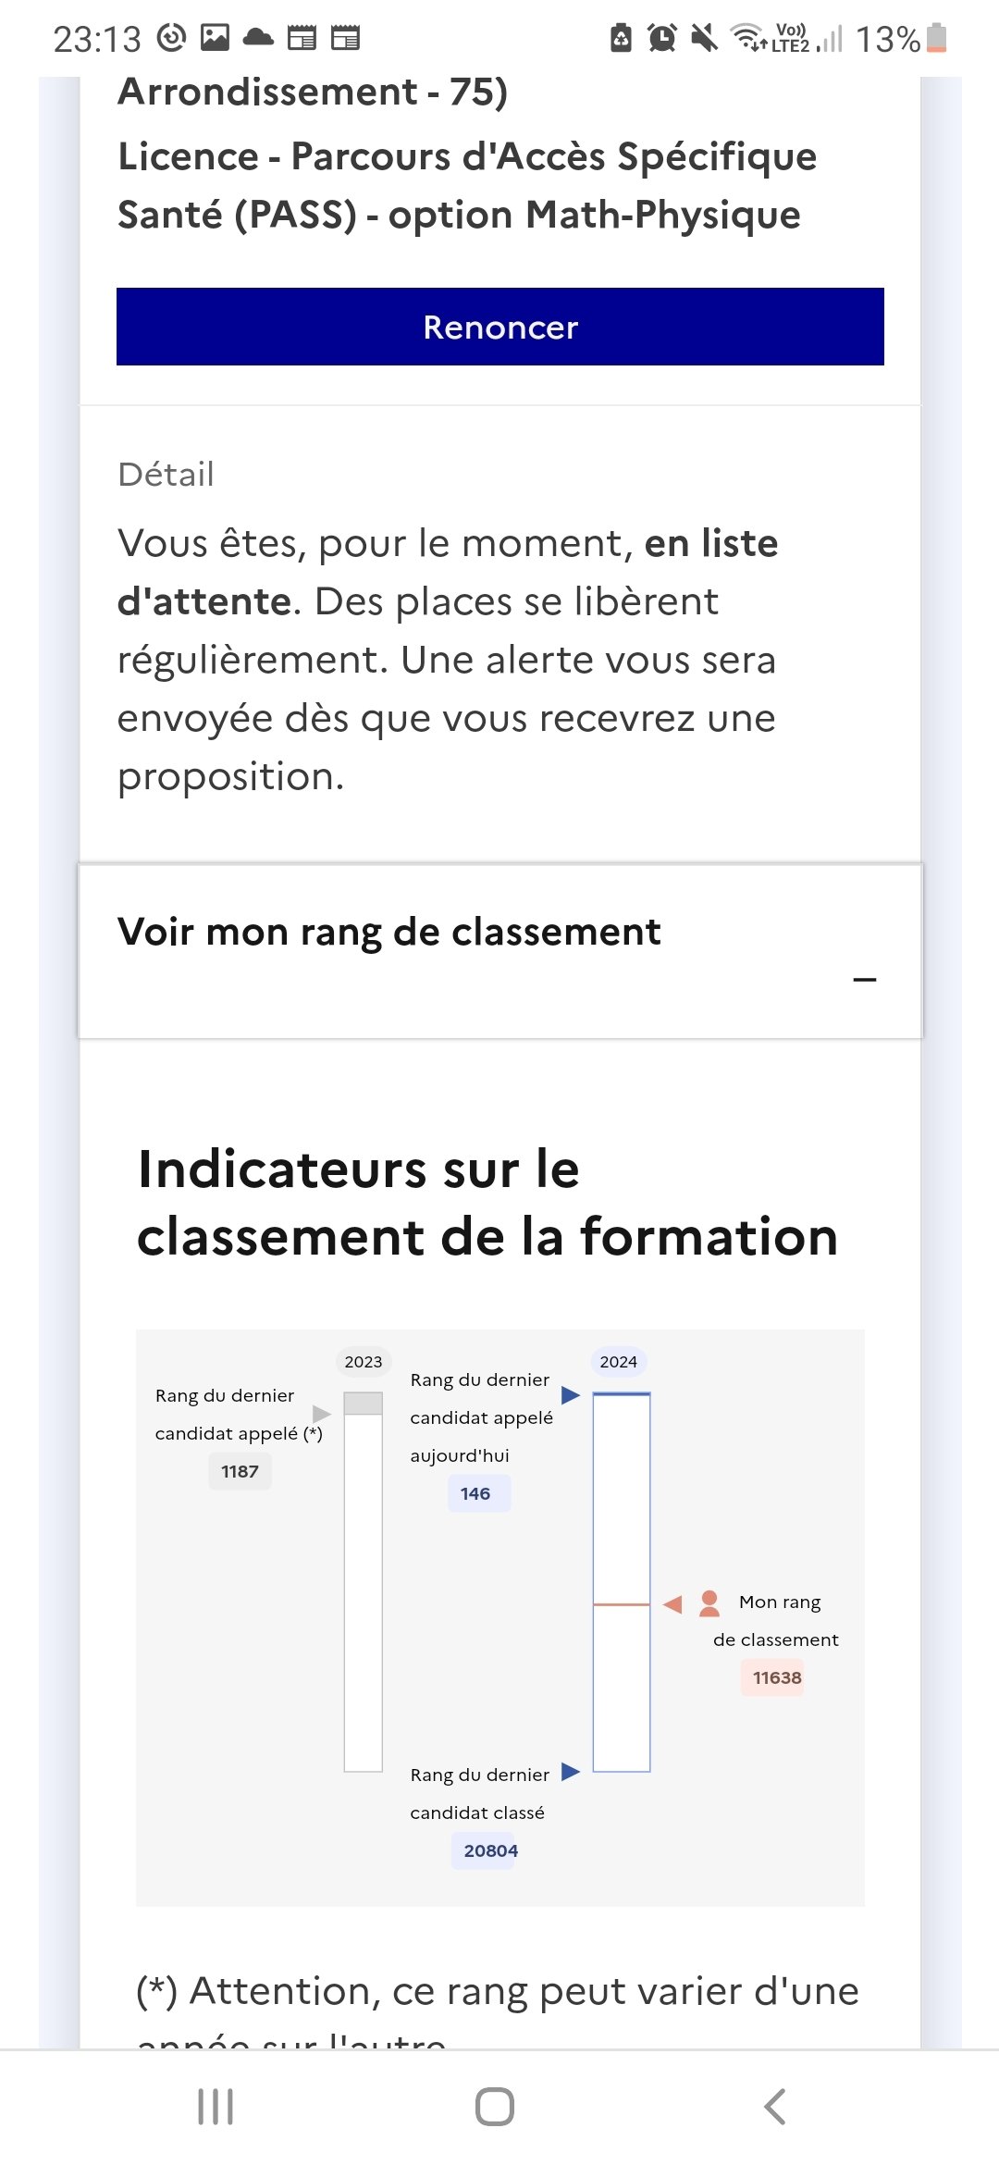The image size is (999, 2165).
Task: Tap the blue arrow next to Rang du dernier candidat appelé aujourd'hui
Action: [x=571, y=1394]
